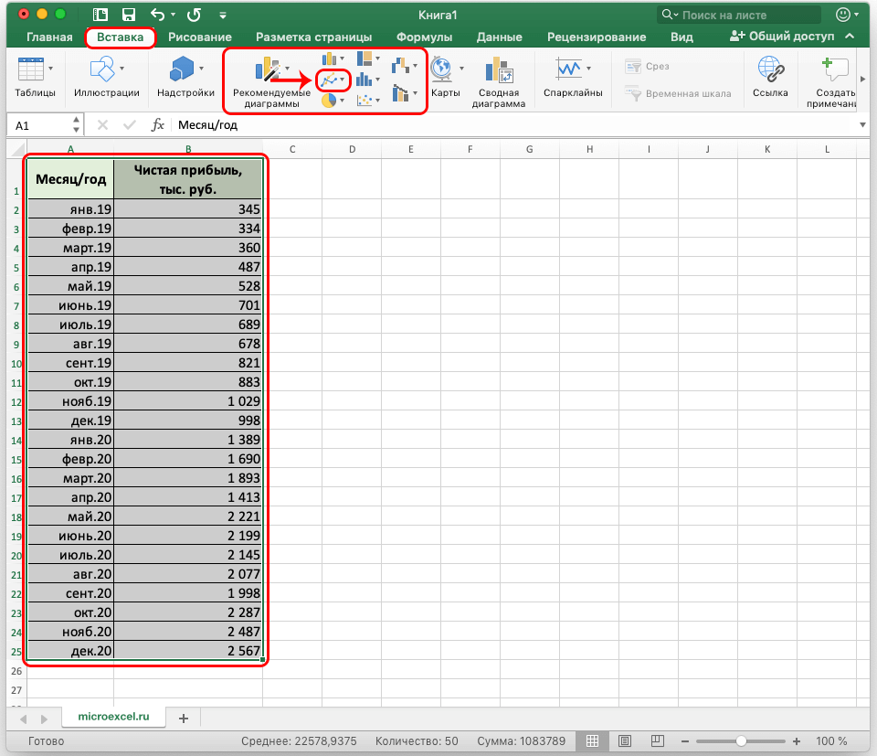Open the Главная tab
Screen dimensions: 877x756
click(x=49, y=37)
